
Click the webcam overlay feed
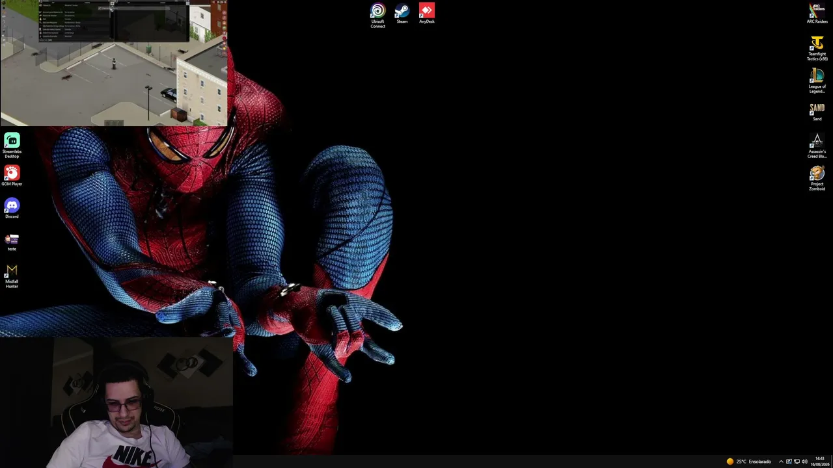click(x=116, y=402)
